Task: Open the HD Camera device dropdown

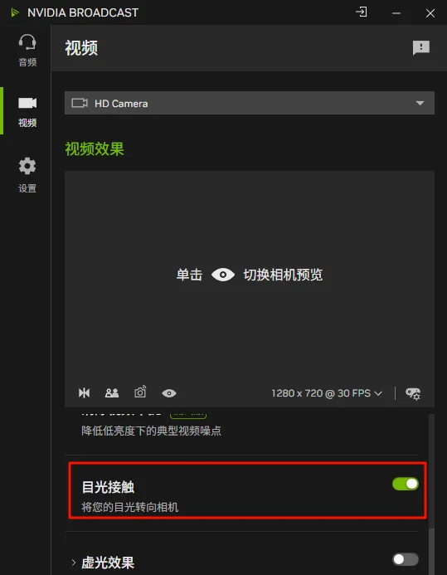Action: click(x=250, y=103)
